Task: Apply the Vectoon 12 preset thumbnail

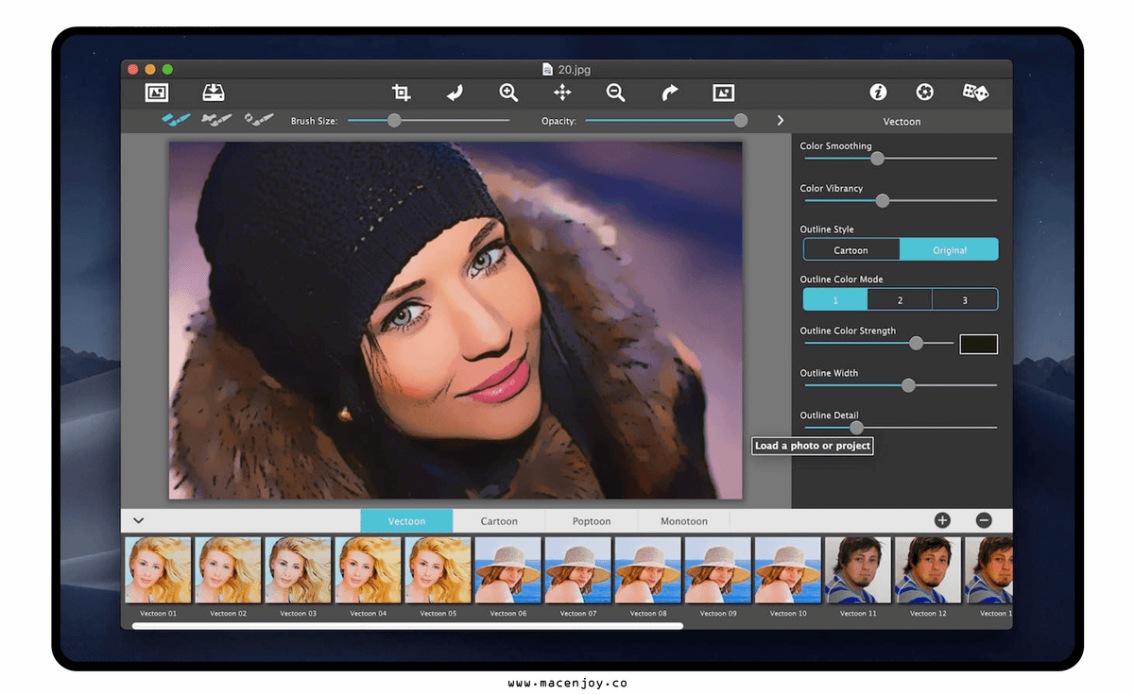Action: pos(928,570)
